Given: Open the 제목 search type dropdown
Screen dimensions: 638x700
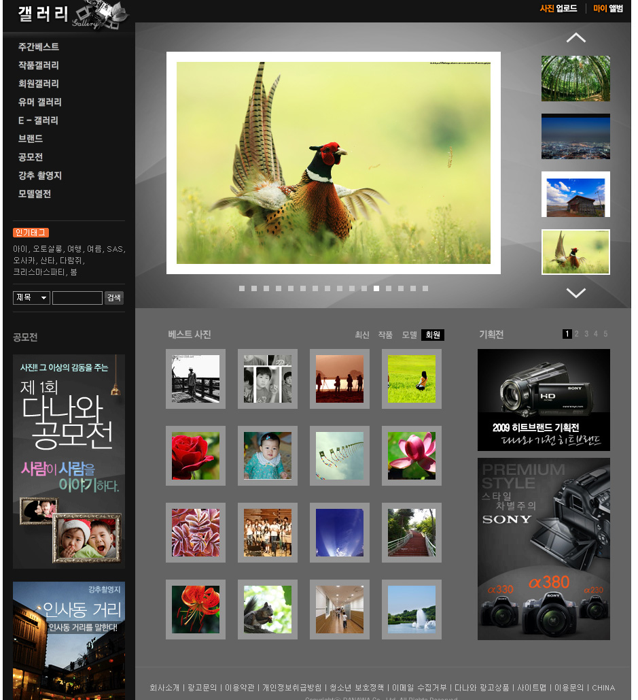Looking at the screenshot, I should (31, 298).
